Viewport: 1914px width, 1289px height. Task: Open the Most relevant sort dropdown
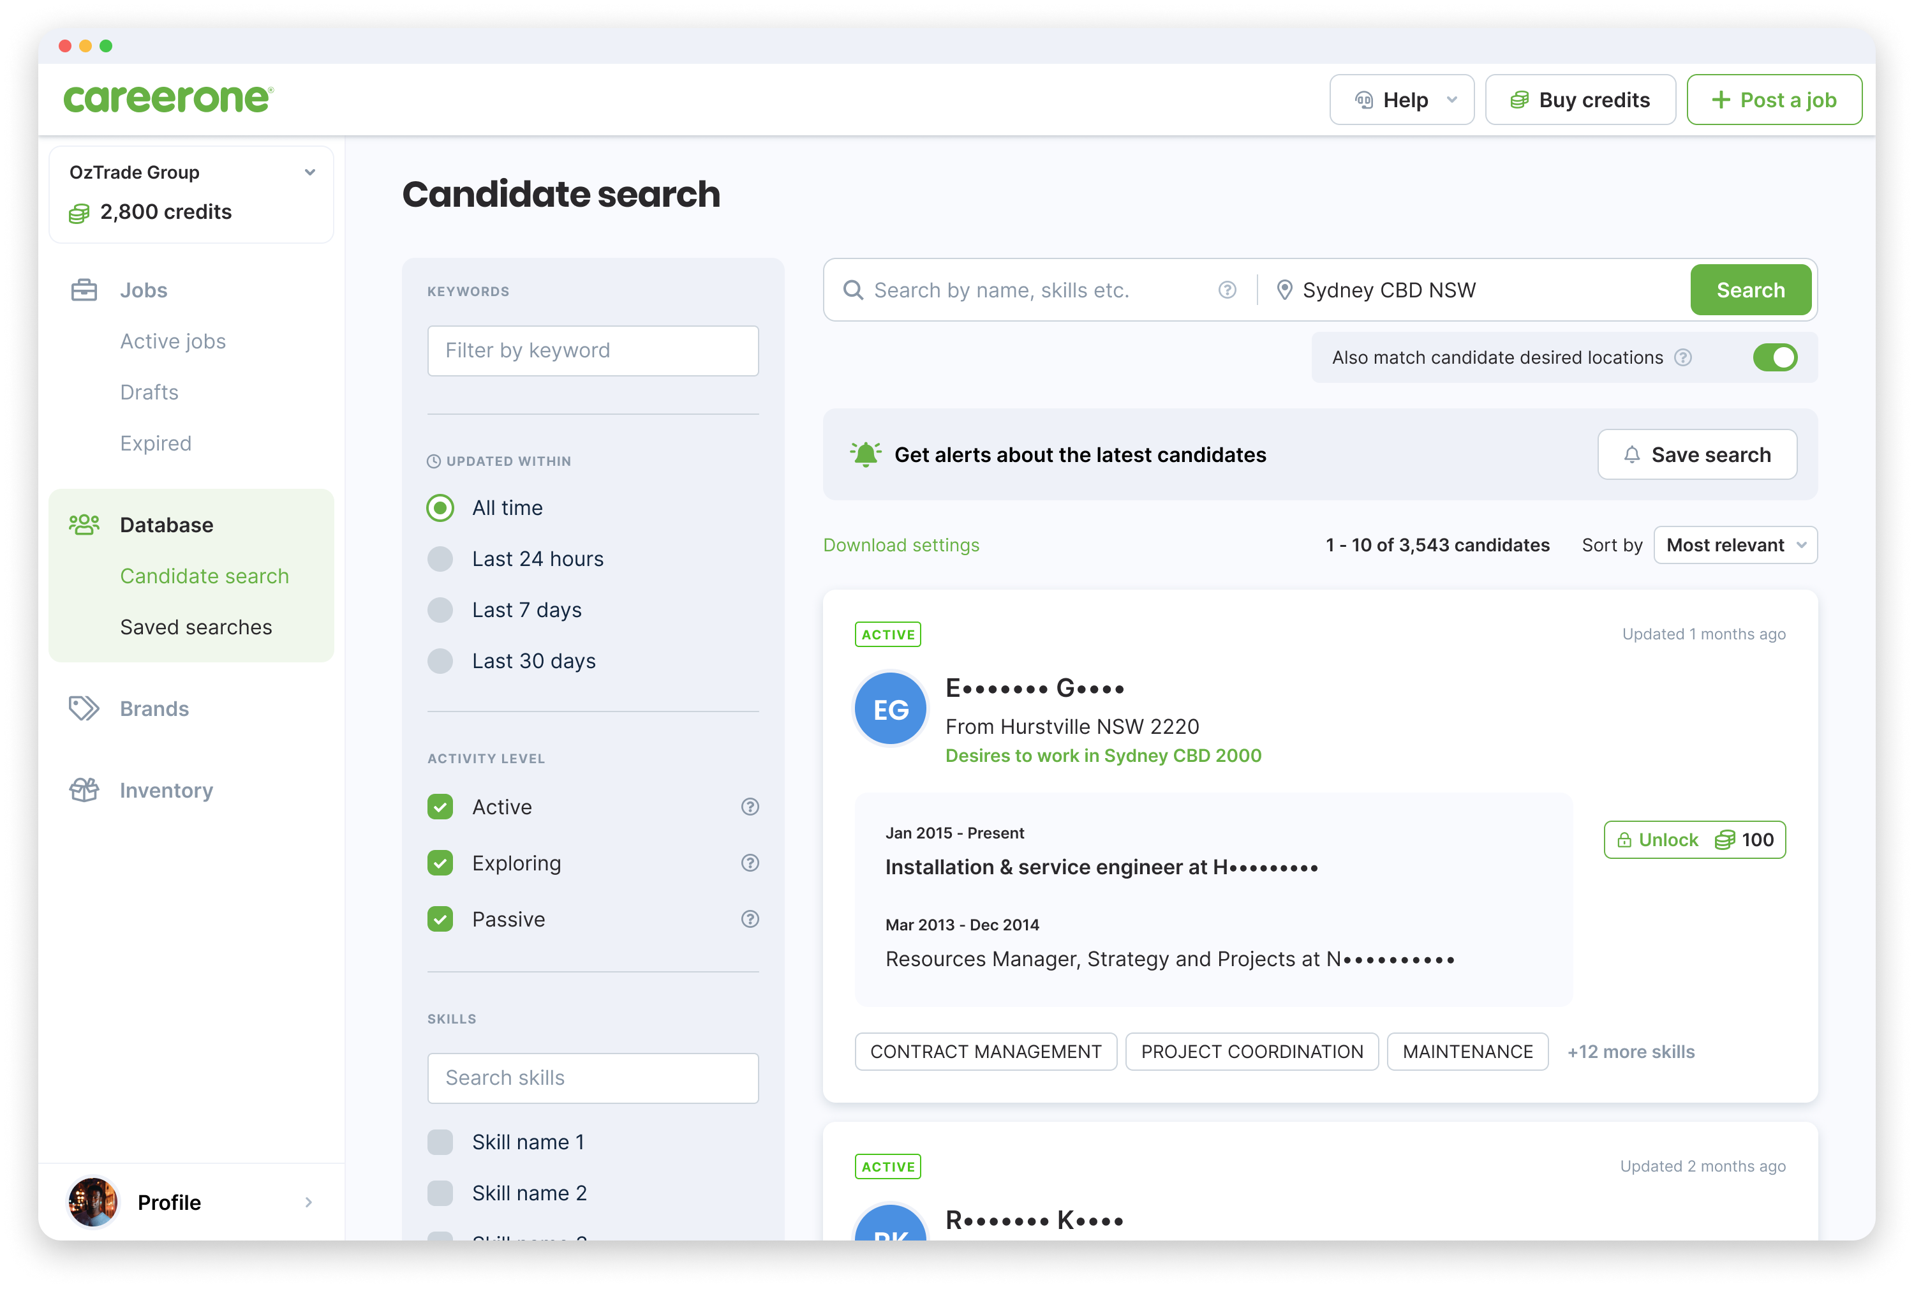tap(1735, 545)
